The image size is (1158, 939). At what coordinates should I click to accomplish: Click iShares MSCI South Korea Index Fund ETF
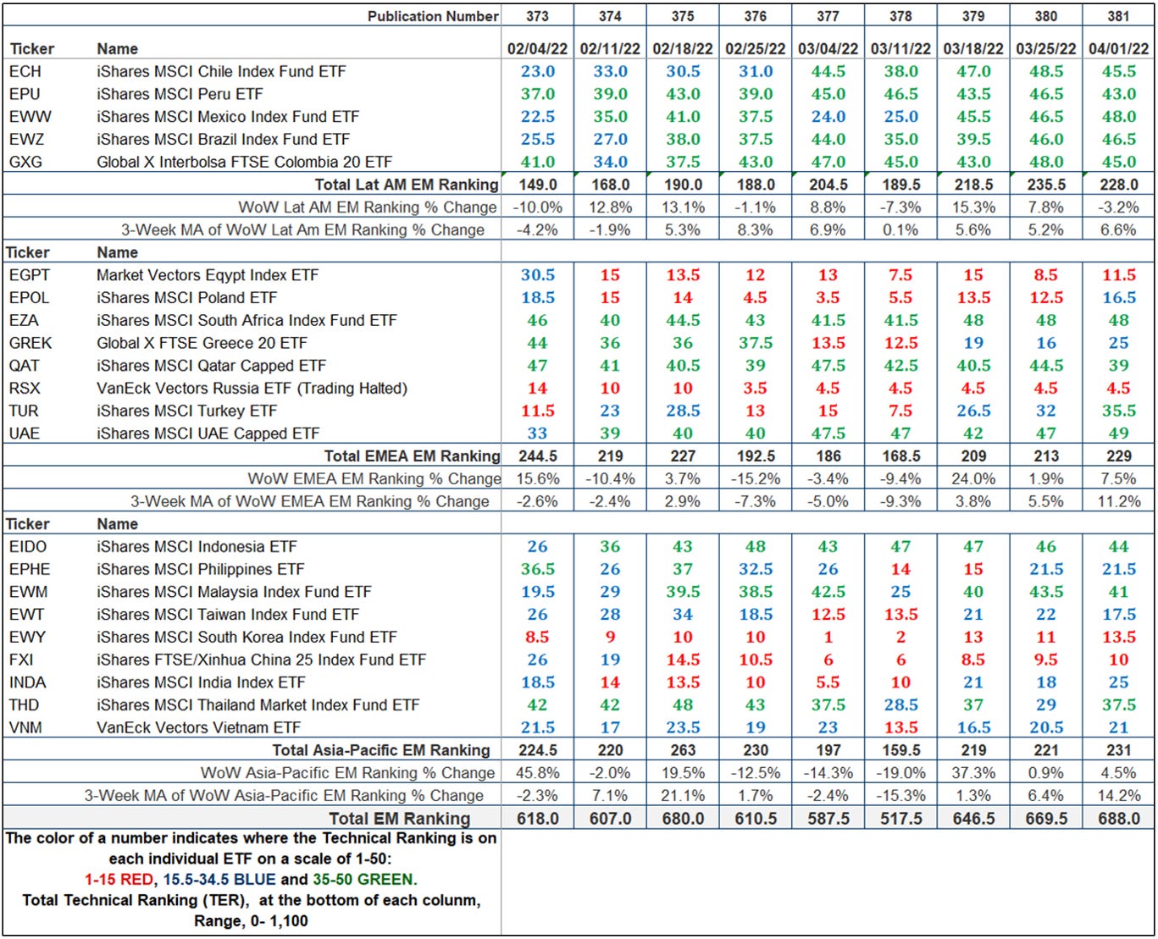(x=247, y=638)
